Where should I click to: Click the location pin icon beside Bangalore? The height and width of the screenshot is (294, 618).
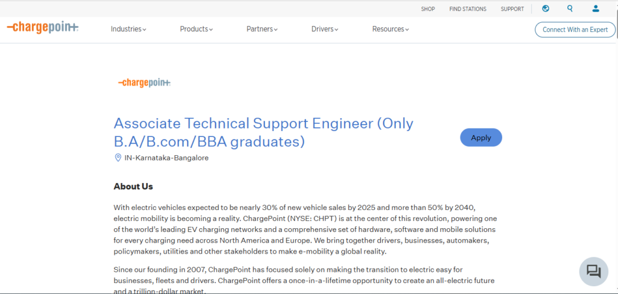[118, 158]
